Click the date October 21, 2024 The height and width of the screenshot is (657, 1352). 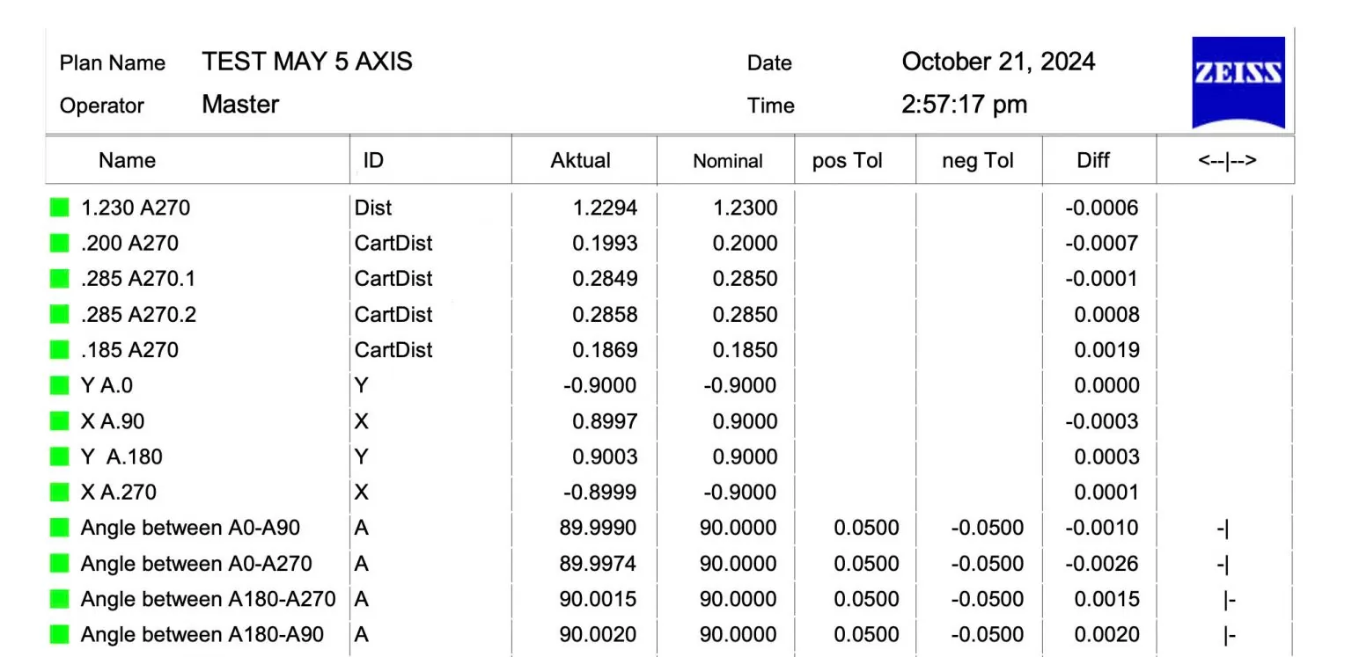pyautogui.click(x=998, y=62)
